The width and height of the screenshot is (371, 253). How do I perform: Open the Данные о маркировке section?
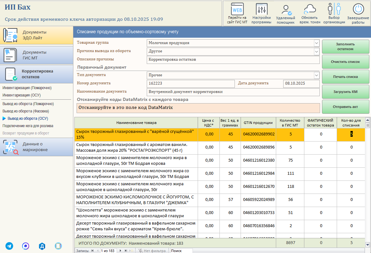(37, 147)
